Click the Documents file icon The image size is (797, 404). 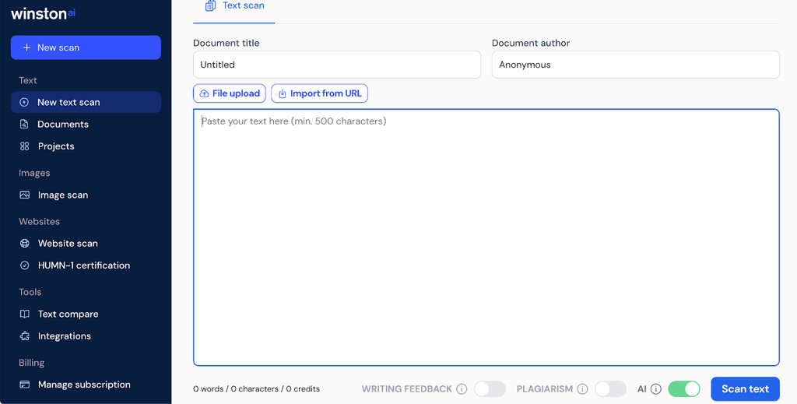pos(24,124)
